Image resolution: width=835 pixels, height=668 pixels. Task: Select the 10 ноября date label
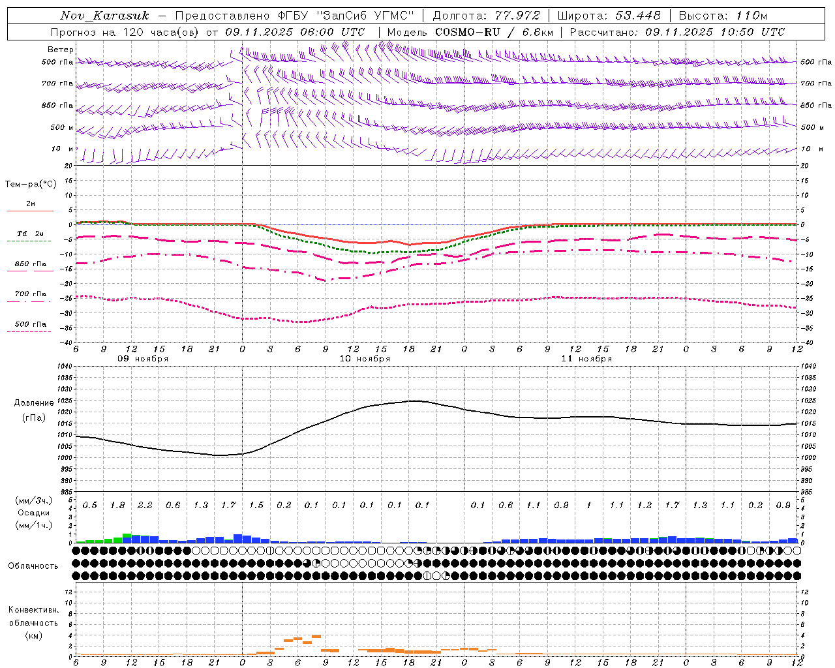(365, 359)
